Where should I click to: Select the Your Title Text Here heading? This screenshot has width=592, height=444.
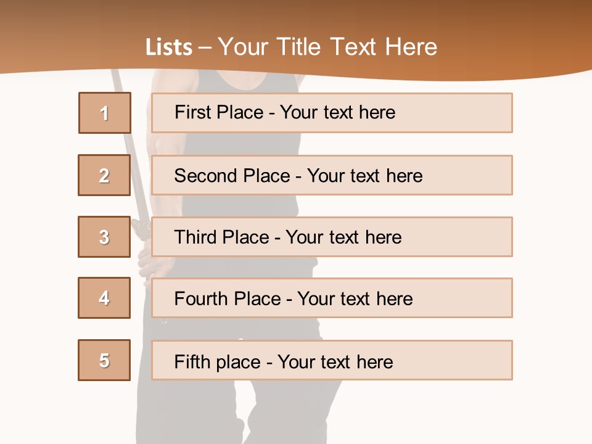[x=327, y=47]
